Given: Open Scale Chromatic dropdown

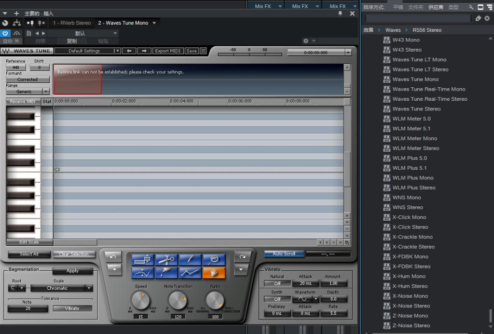Looking at the screenshot, I should coord(61,288).
